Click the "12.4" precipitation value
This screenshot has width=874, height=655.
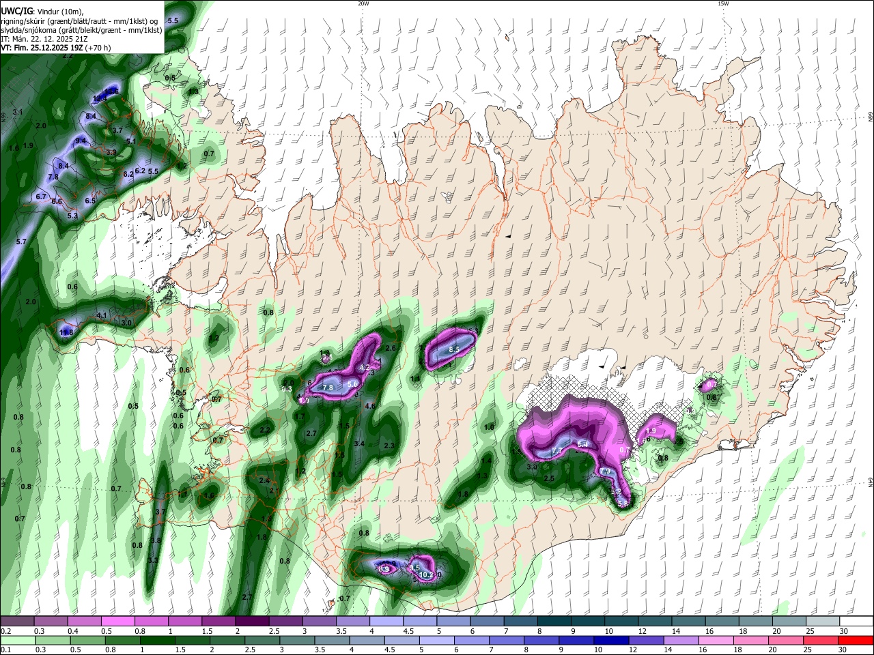coord(99,99)
